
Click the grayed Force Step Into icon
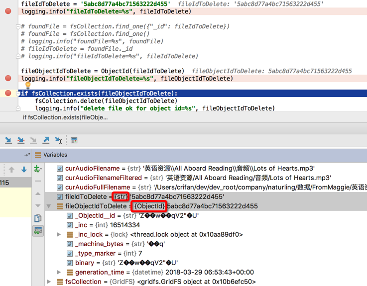point(33,140)
